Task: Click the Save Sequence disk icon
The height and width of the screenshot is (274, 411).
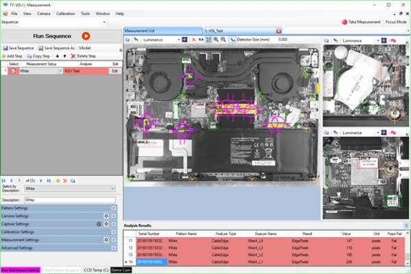Action: tap(5, 49)
